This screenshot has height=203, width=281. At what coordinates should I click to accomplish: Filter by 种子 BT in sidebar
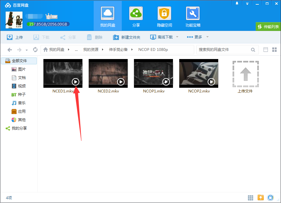[19, 95]
